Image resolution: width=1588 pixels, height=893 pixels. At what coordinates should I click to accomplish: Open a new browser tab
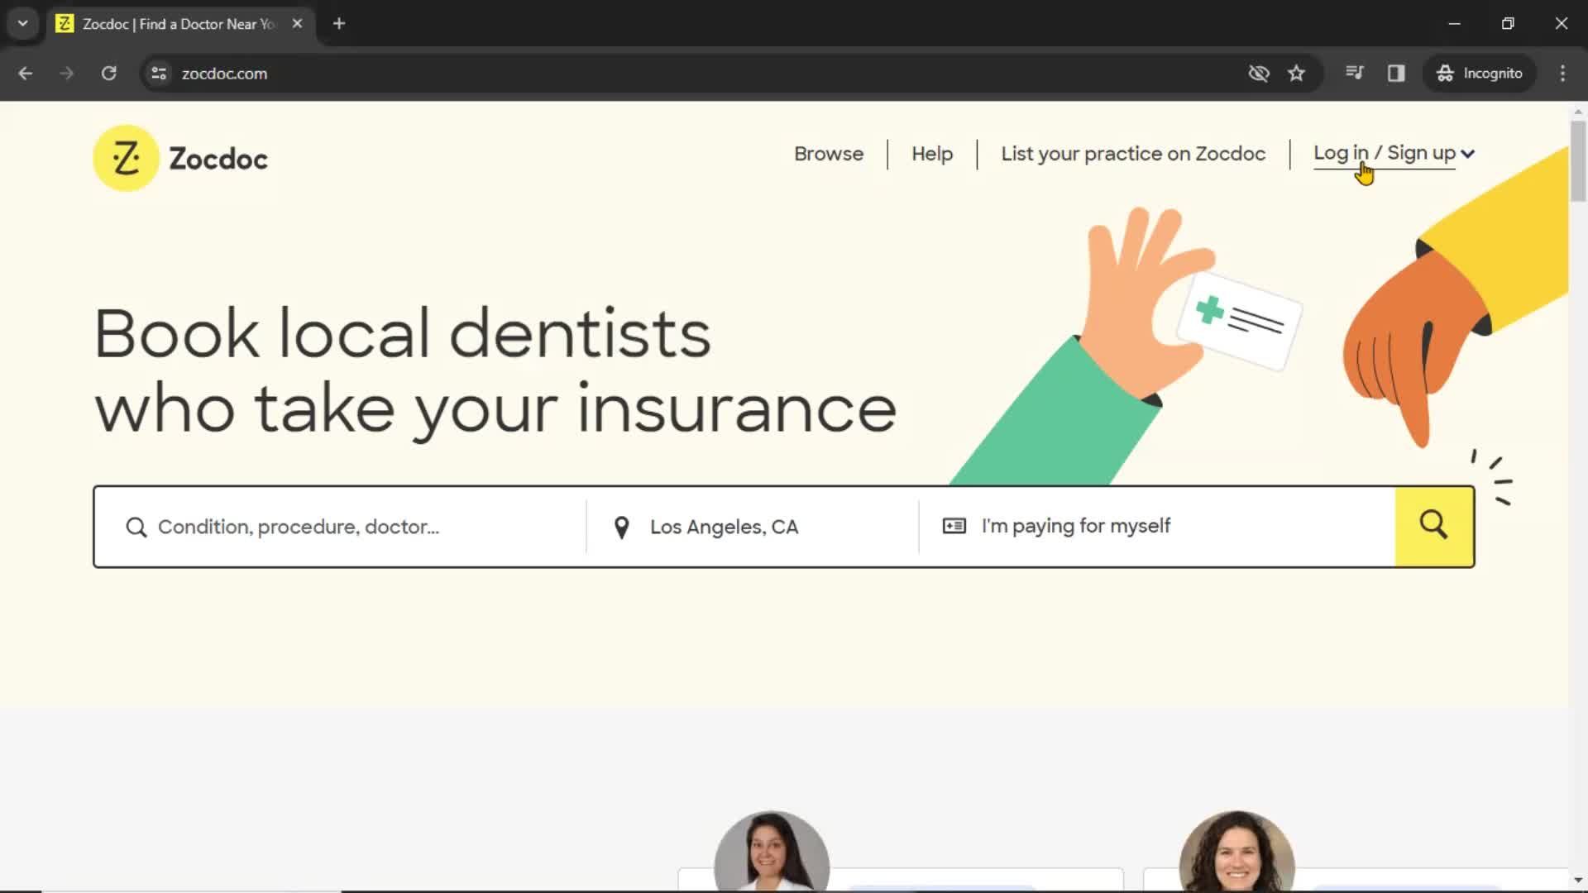(339, 24)
